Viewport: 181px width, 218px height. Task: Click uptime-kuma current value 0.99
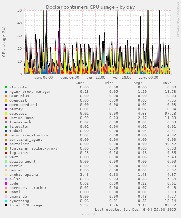tap(84, 118)
